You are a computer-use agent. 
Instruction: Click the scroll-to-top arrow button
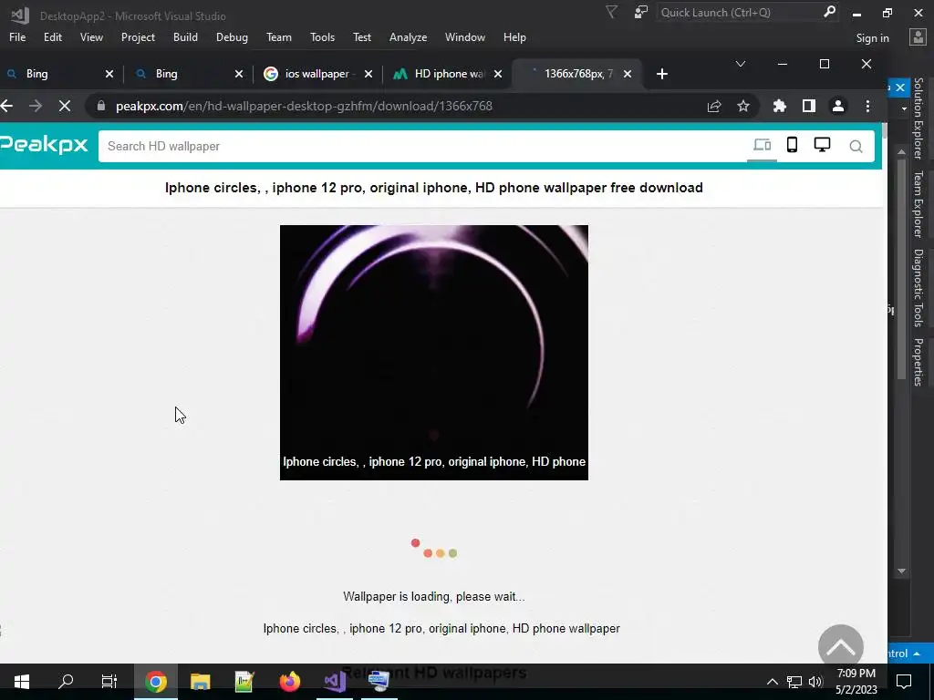[x=840, y=647]
